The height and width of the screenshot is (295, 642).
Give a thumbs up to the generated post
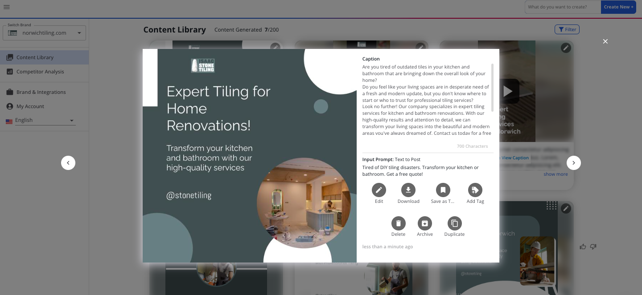coord(583,247)
